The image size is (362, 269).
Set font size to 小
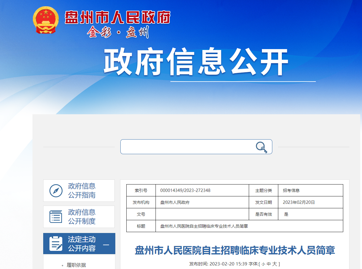(263, 264)
